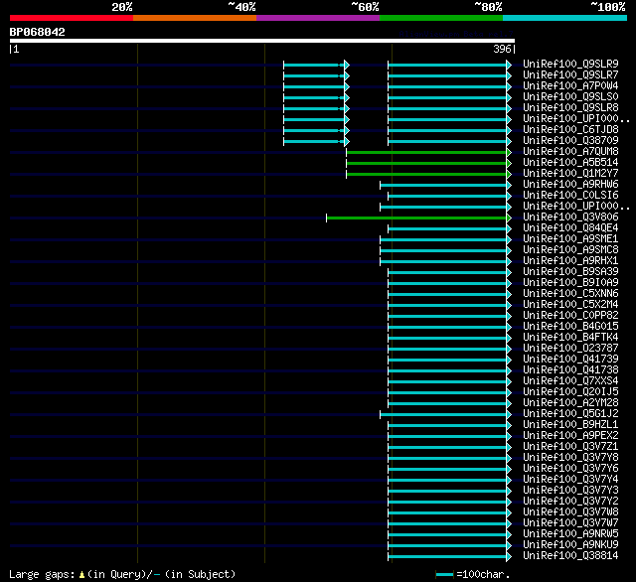
Task: Click the green alignment bar for UniRef100_Q3V806
Action: [418, 218]
